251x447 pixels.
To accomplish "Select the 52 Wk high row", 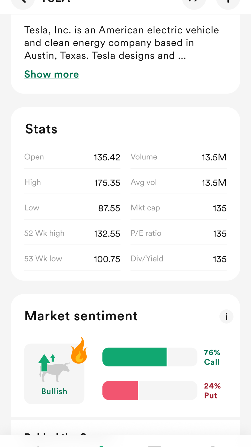I will [x=72, y=234].
